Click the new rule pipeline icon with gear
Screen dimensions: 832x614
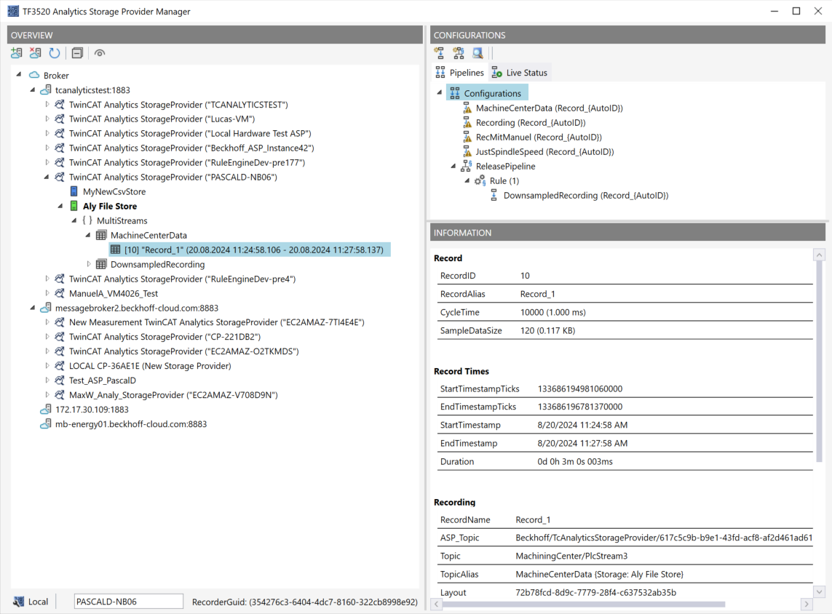pyautogui.click(x=459, y=53)
